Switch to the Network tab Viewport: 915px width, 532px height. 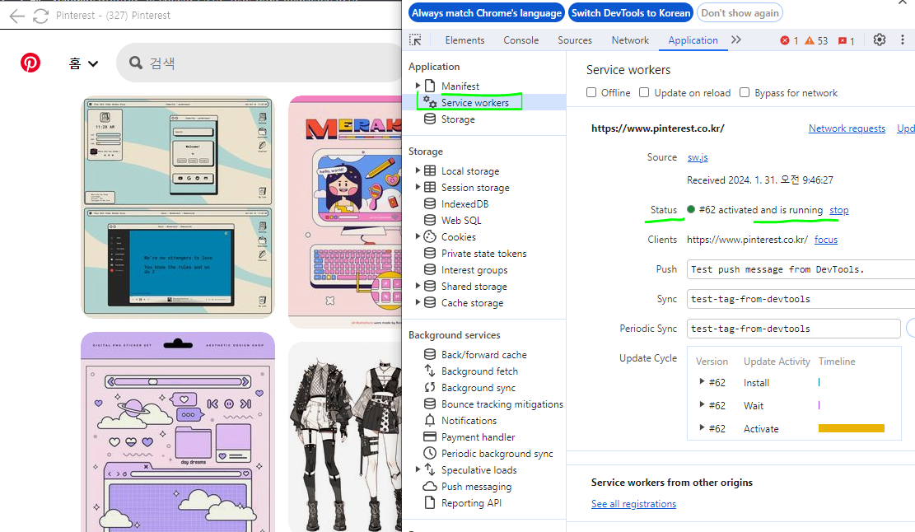click(x=630, y=40)
